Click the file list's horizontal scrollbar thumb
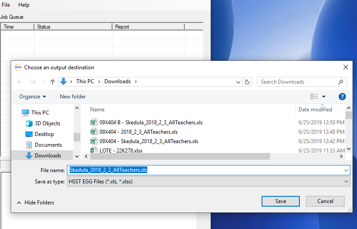 pyautogui.click(x=180, y=156)
